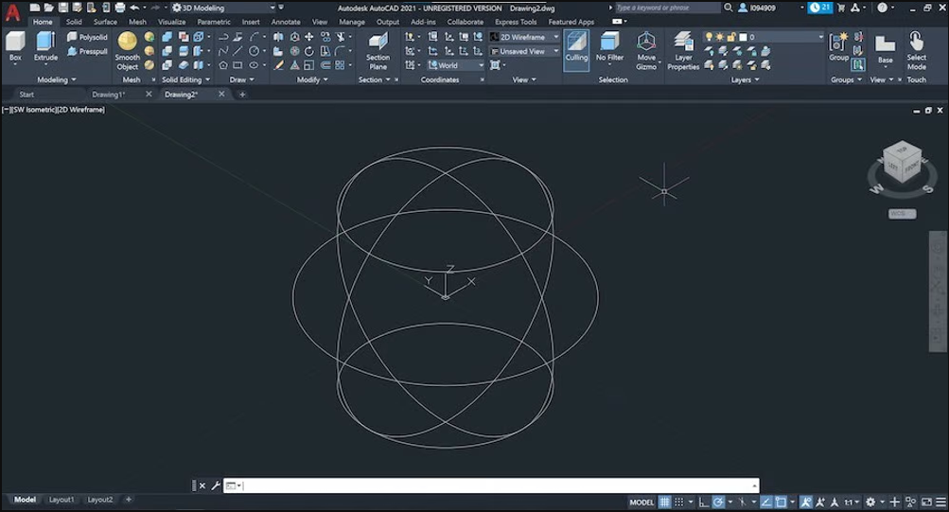The width and height of the screenshot is (949, 512).
Task: Open the Visualize ribbon tab
Action: tap(172, 22)
